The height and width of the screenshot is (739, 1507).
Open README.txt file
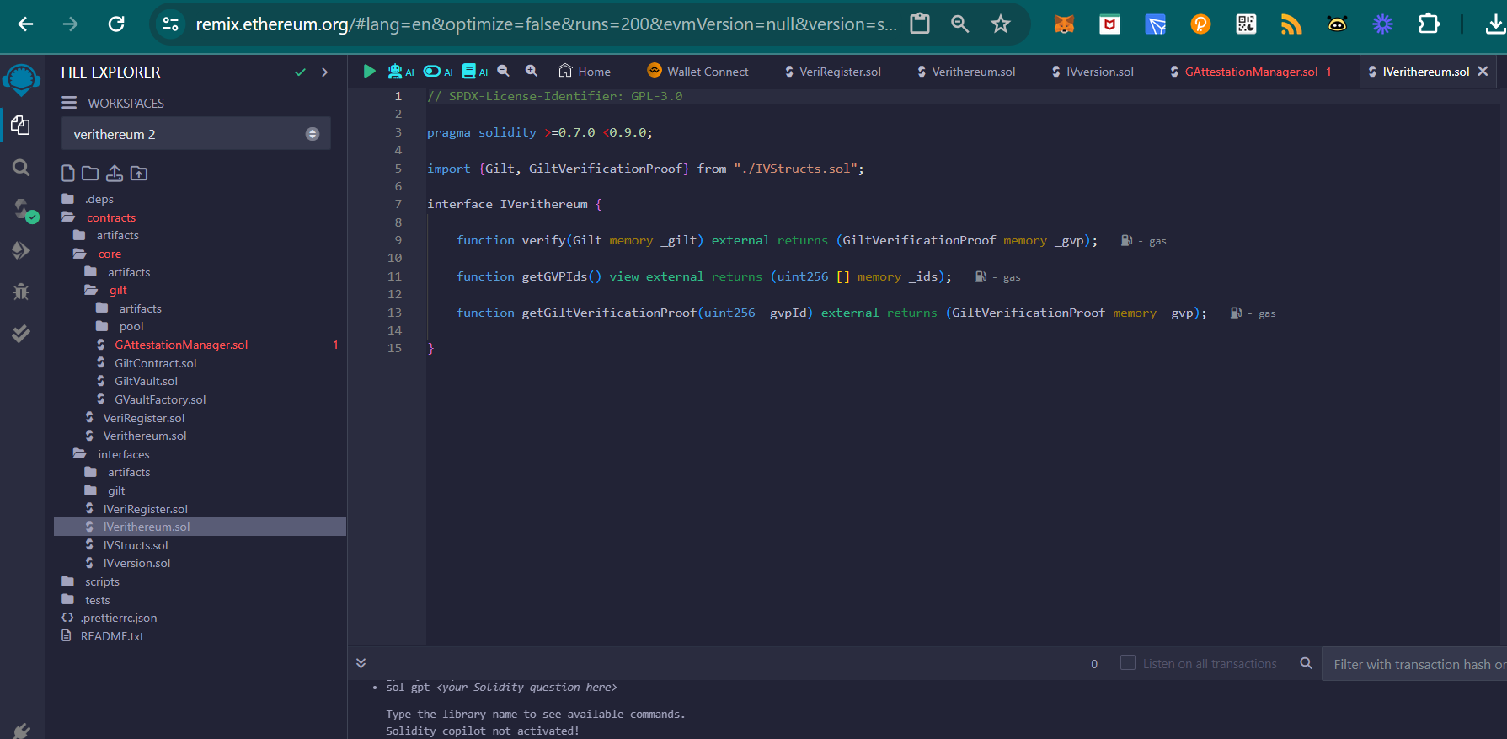[111, 636]
